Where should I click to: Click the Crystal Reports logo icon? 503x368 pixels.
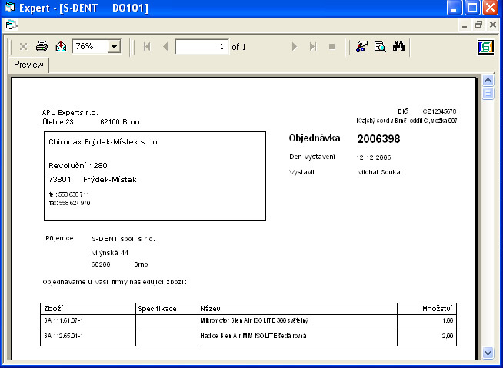tap(485, 47)
